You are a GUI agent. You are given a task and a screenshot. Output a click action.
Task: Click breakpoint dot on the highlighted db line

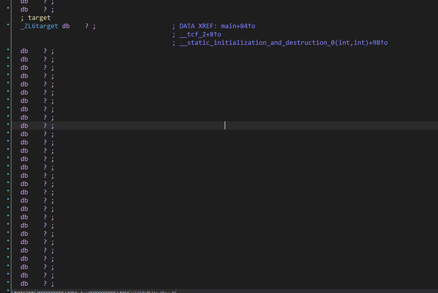pos(8,124)
